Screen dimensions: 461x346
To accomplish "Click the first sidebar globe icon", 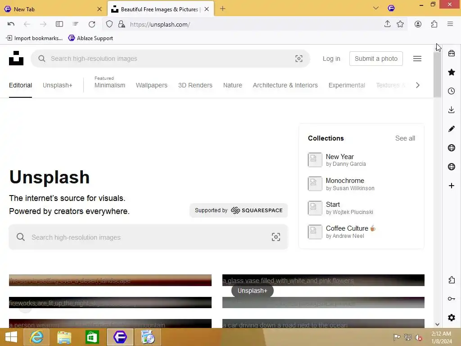I will coord(452,148).
